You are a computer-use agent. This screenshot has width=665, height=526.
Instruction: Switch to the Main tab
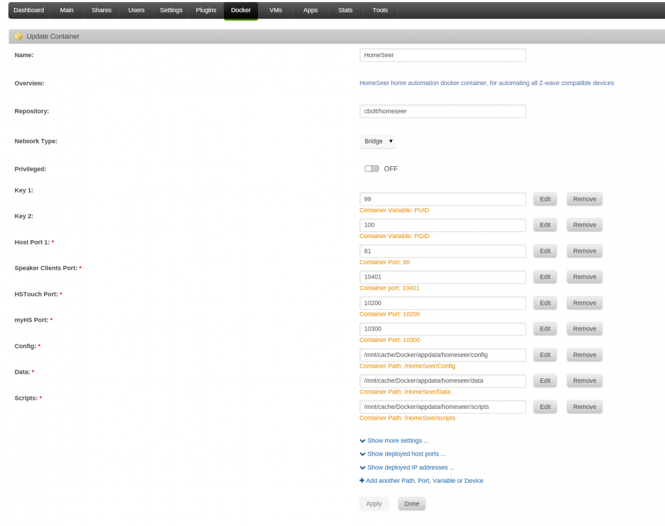click(66, 10)
